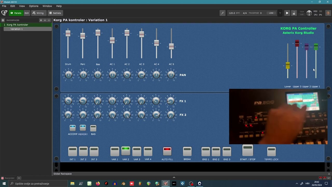
Task: Open the File menu
Action: [4, 6]
